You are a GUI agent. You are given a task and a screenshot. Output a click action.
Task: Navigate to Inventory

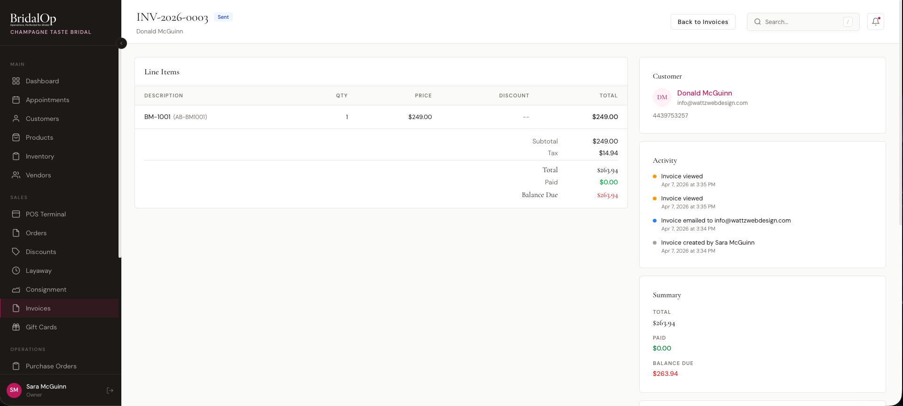click(59, 156)
